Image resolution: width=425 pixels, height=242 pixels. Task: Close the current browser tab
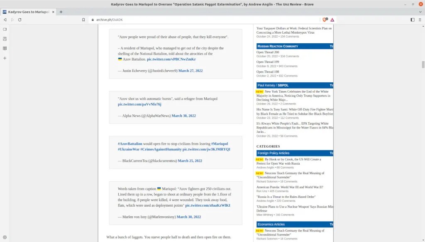53,12
